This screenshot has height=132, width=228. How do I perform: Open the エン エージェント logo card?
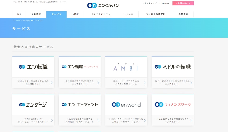[80, 105]
